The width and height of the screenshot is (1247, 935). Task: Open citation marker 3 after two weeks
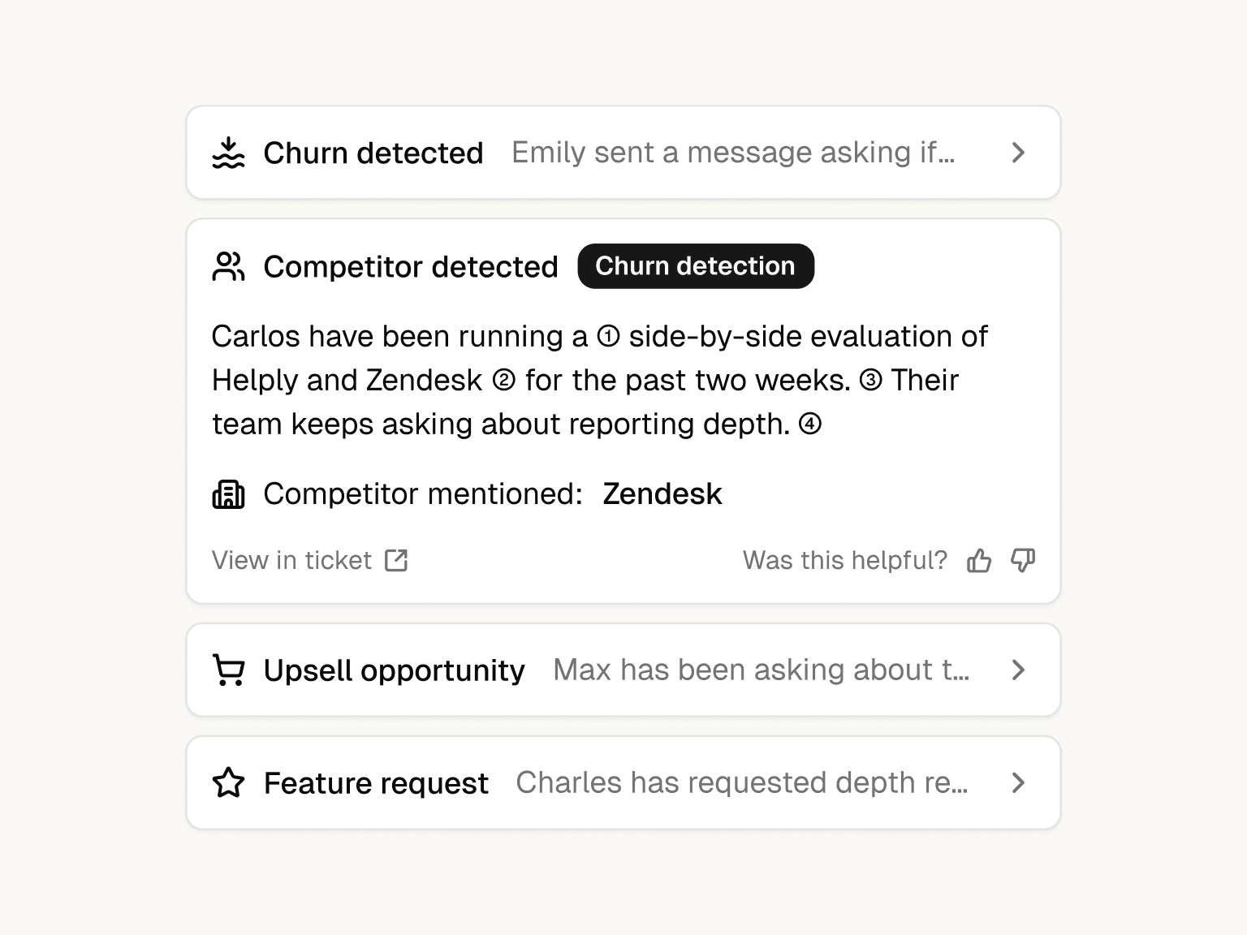click(x=870, y=380)
